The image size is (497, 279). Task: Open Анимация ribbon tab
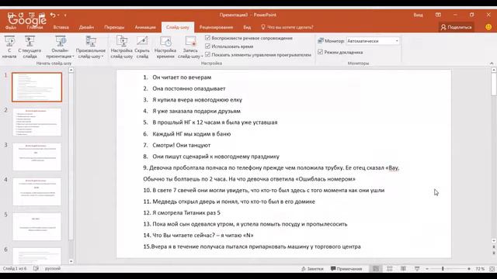145,27
